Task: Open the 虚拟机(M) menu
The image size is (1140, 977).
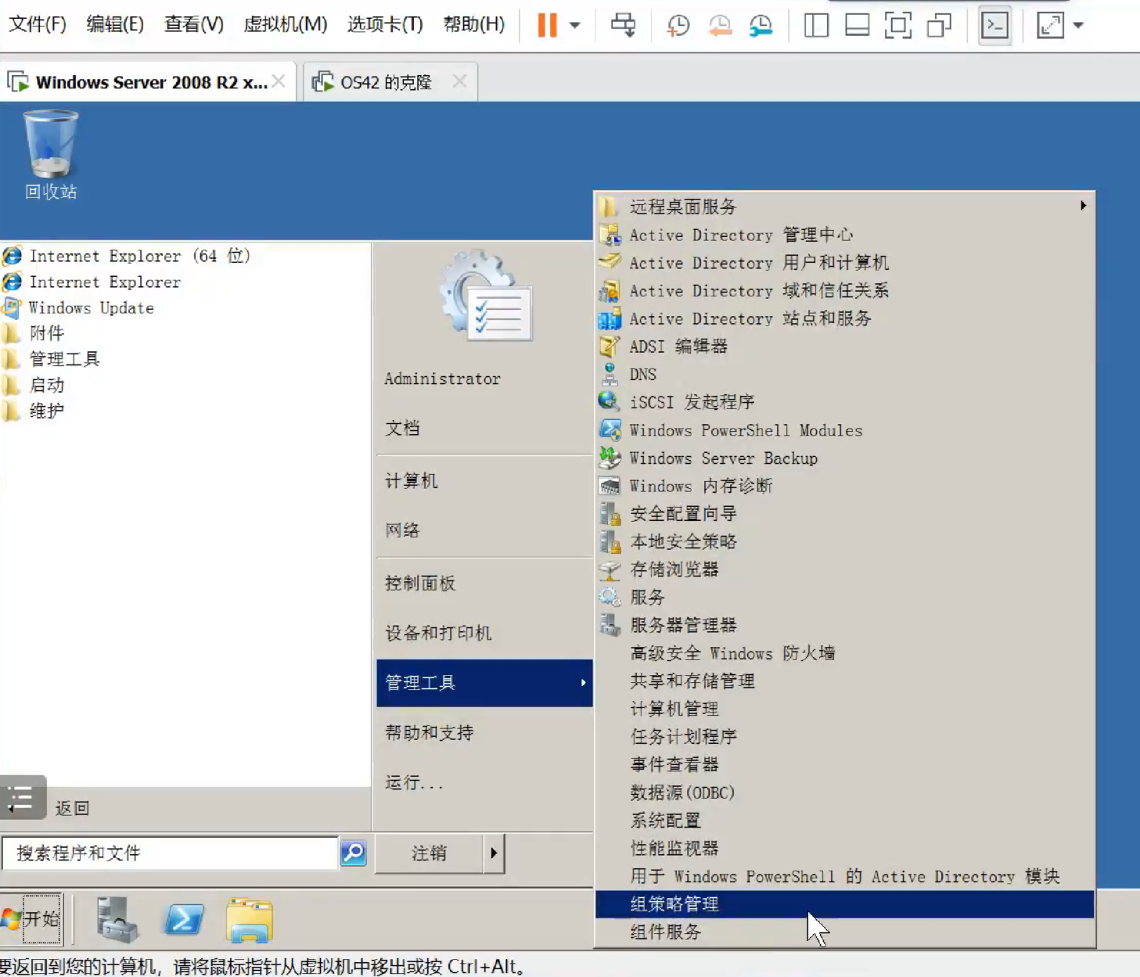Action: [x=285, y=24]
